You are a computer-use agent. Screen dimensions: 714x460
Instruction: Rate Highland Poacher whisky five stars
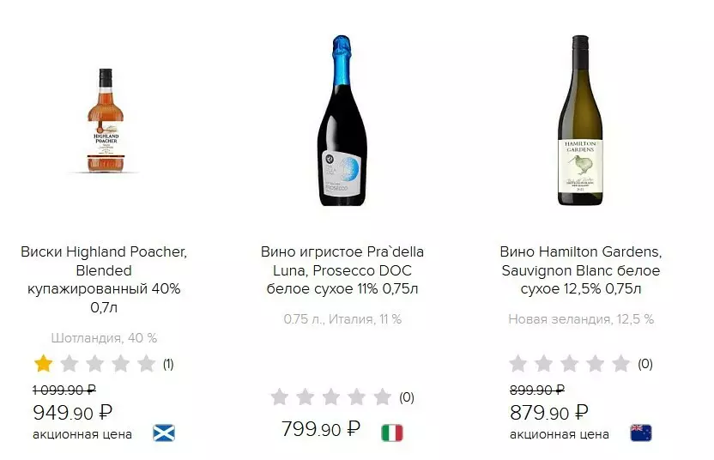[147, 364]
